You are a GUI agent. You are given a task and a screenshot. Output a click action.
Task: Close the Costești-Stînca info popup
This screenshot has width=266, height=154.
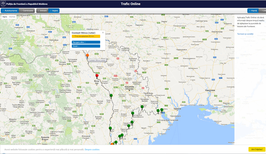(103, 33)
